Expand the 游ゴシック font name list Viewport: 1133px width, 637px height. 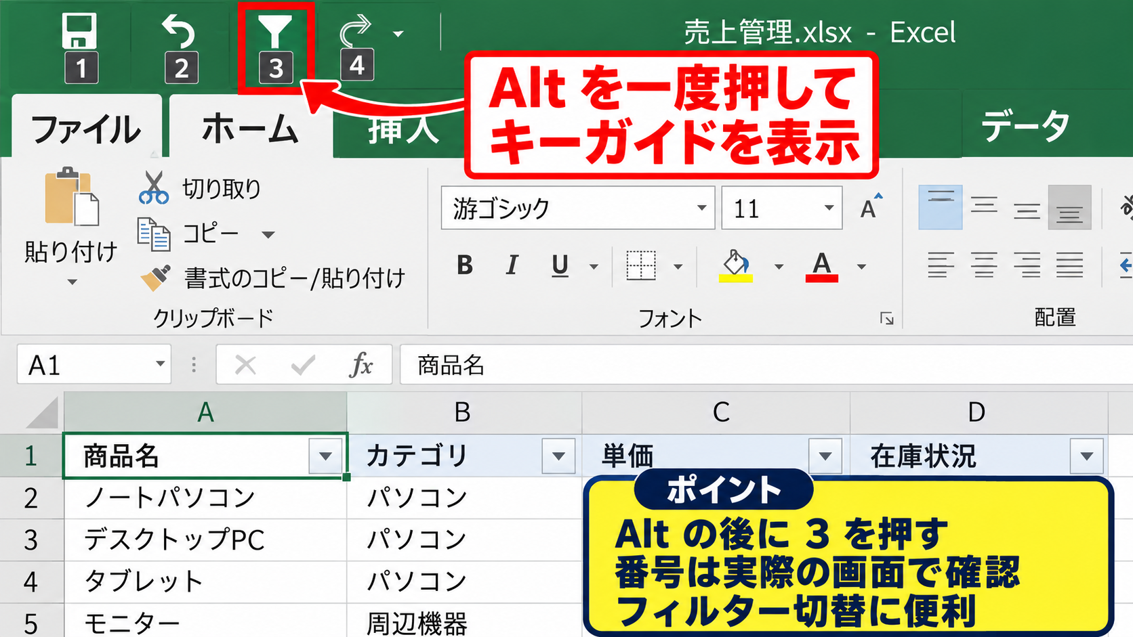click(x=702, y=208)
